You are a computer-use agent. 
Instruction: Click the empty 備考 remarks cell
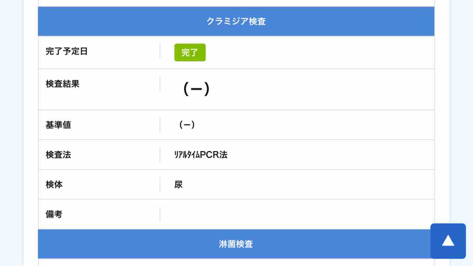tap(297, 214)
